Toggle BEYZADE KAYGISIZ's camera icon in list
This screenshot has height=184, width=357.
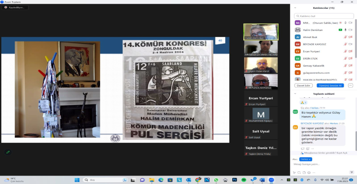tap(350, 44)
